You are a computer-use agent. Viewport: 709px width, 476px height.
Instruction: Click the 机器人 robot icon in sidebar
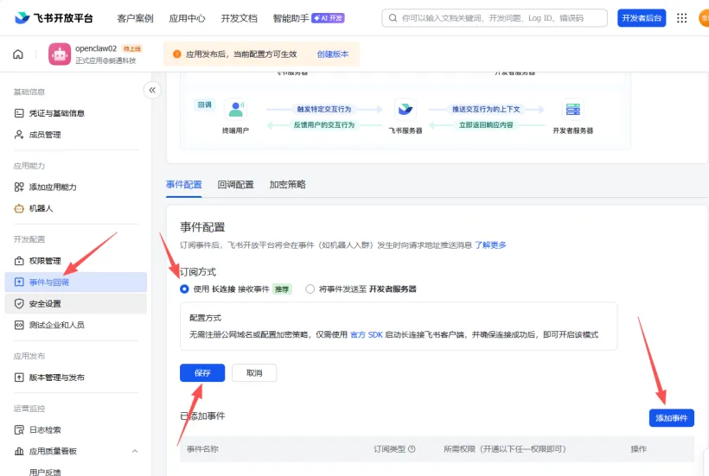19,209
